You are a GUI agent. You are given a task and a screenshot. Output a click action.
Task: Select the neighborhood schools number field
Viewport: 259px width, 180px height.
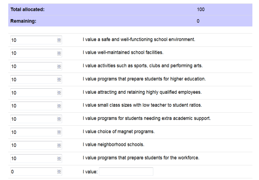[x=33, y=145]
